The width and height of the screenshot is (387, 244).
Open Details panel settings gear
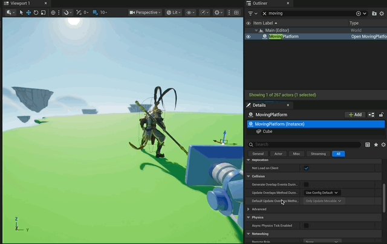[383, 145]
